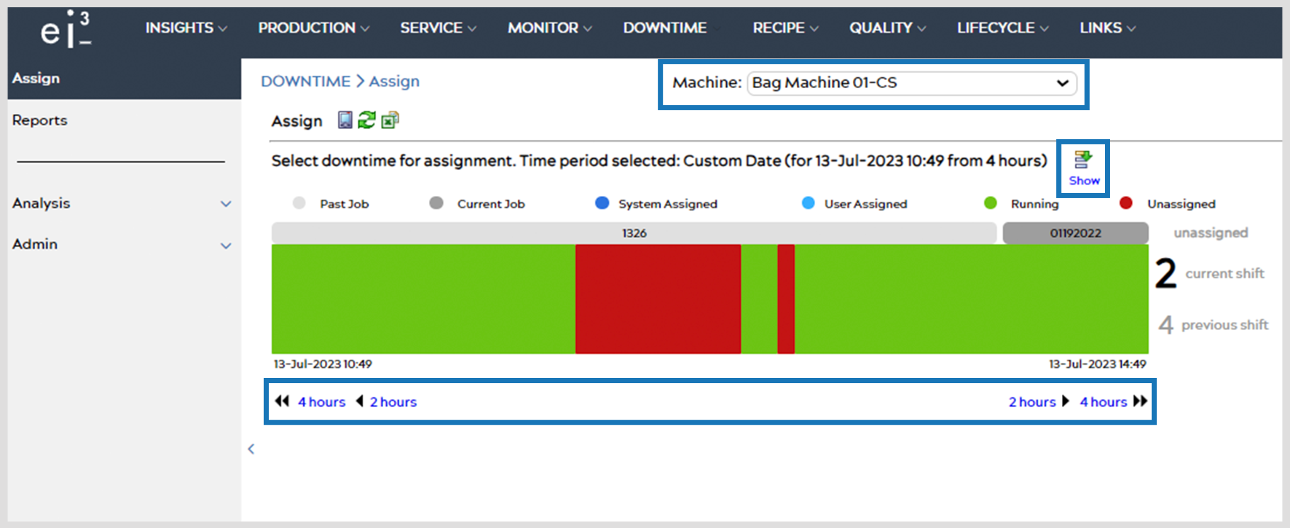Viewport: 1290px width, 528px height.
Task: Open the DOWNTIME menu
Action: coord(665,28)
